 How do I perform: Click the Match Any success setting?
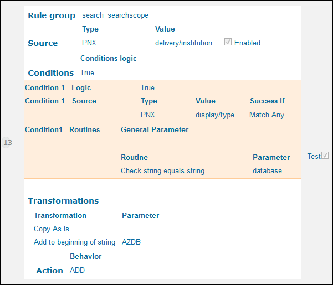(x=267, y=115)
